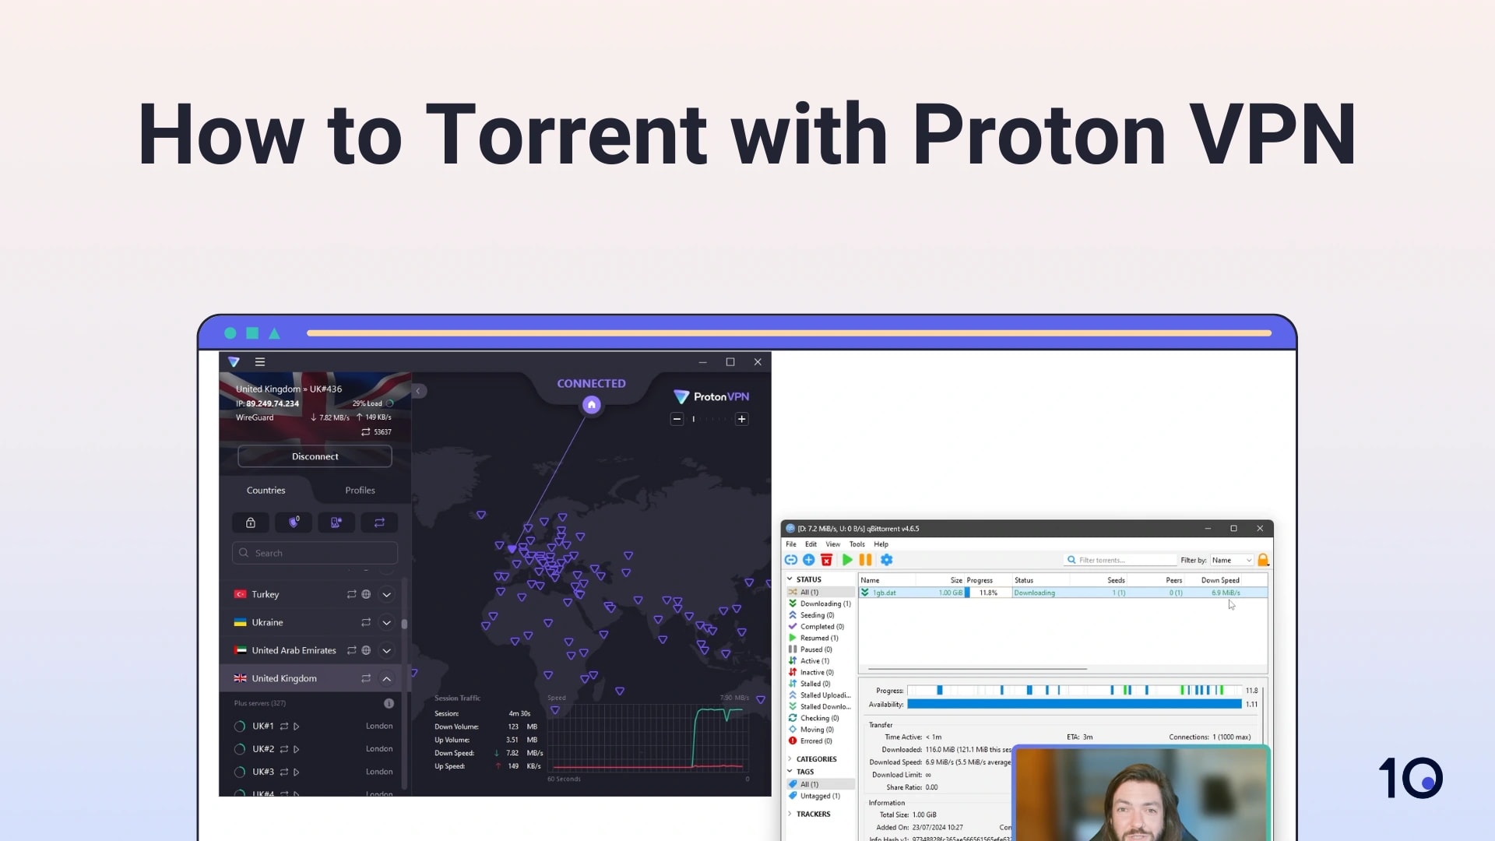Select the Seeding (0) status filter
This screenshot has width=1495, height=841.
(x=811, y=615)
